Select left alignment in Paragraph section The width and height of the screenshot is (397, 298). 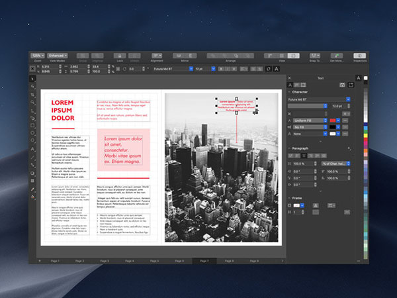(x=297, y=156)
